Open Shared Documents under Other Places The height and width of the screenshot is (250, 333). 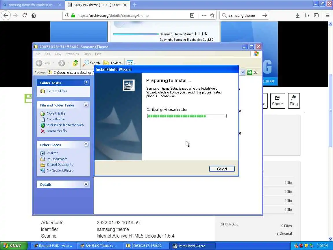coord(60,165)
